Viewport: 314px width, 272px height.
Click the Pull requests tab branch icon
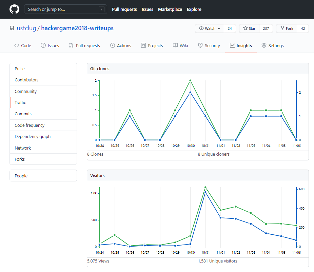71,45
